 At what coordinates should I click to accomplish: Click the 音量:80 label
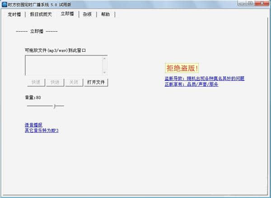pyautogui.click(x=33, y=97)
